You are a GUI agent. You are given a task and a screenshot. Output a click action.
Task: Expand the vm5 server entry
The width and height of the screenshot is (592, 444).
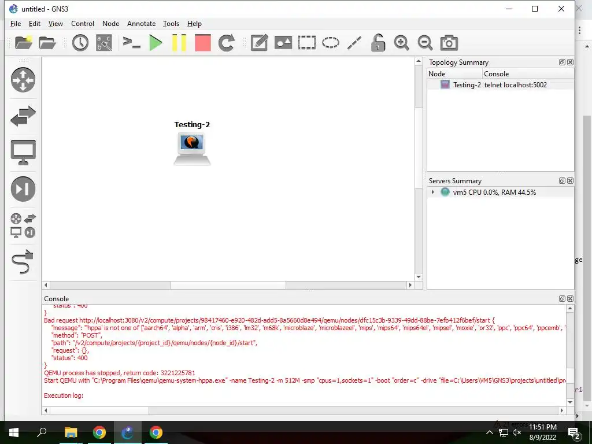coord(432,192)
